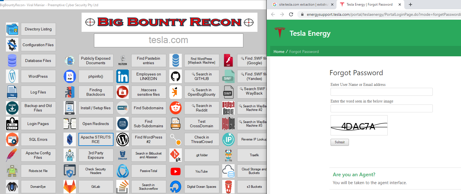Viewport: 461px width, 194px height.
Task: Click the Flash SWF red icon
Action: point(228,61)
